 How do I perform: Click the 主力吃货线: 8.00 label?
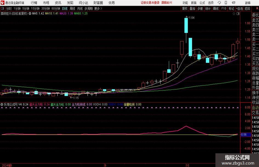(82, 104)
